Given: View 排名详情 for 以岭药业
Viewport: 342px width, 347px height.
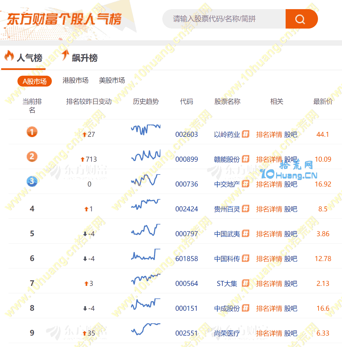Looking at the screenshot, I should pos(269,135).
